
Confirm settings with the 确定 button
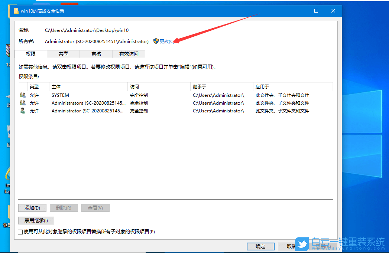(x=260, y=246)
